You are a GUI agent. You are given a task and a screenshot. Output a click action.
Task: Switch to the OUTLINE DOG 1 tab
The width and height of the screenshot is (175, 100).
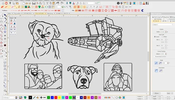(28, 13)
